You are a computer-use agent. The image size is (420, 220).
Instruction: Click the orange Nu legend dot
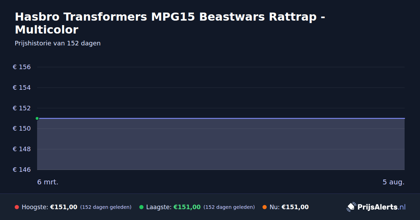pyautogui.click(x=265, y=207)
